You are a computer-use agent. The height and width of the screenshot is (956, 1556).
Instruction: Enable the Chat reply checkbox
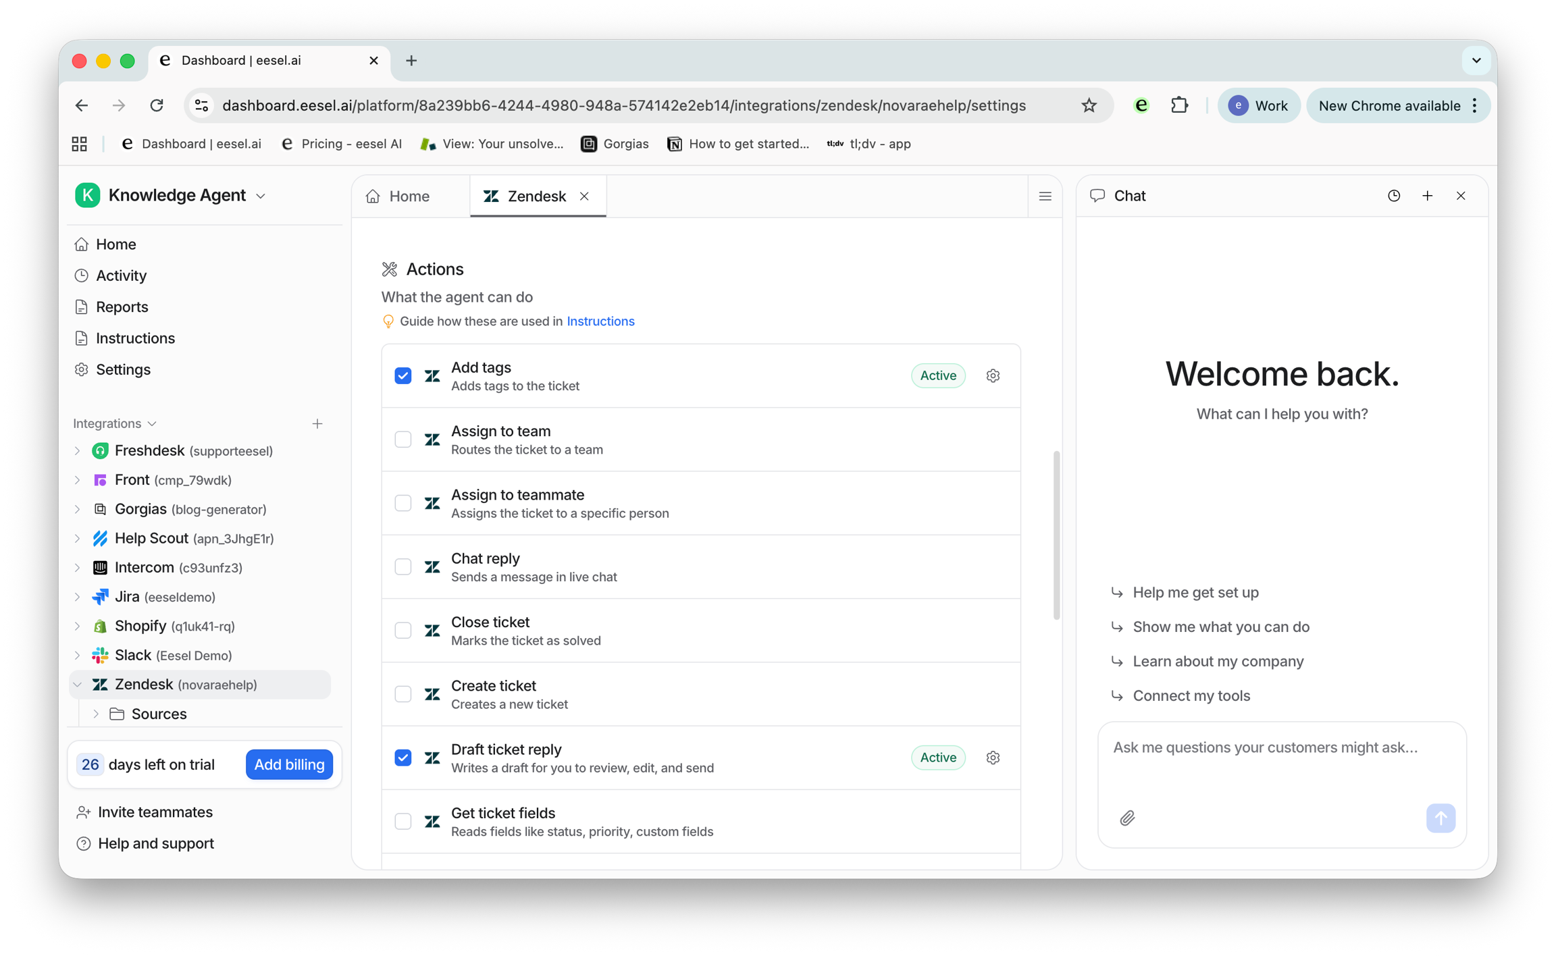(x=403, y=566)
